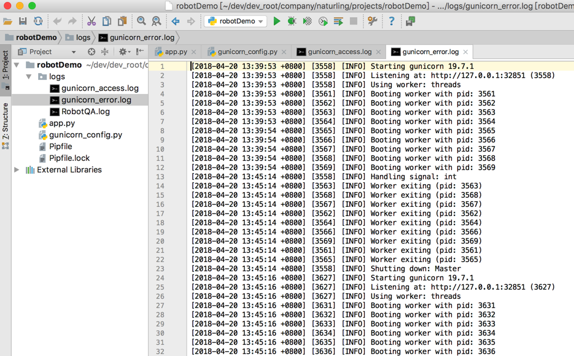The height and width of the screenshot is (356, 574).
Task: Click the Cut scissors icon
Action: (91, 21)
